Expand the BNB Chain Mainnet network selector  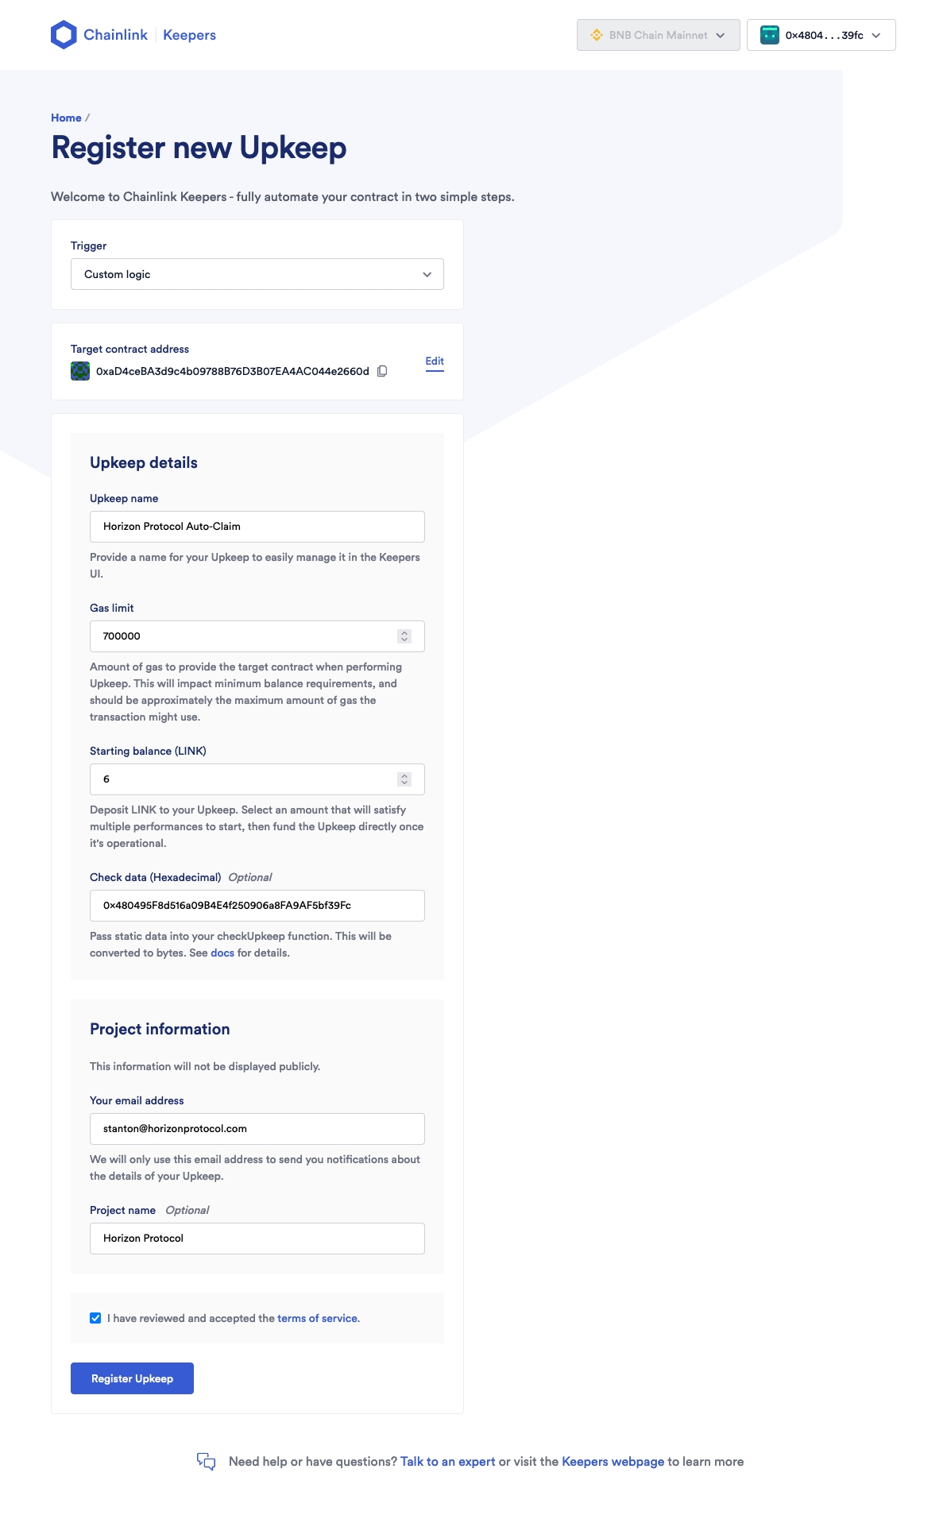point(658,35)
